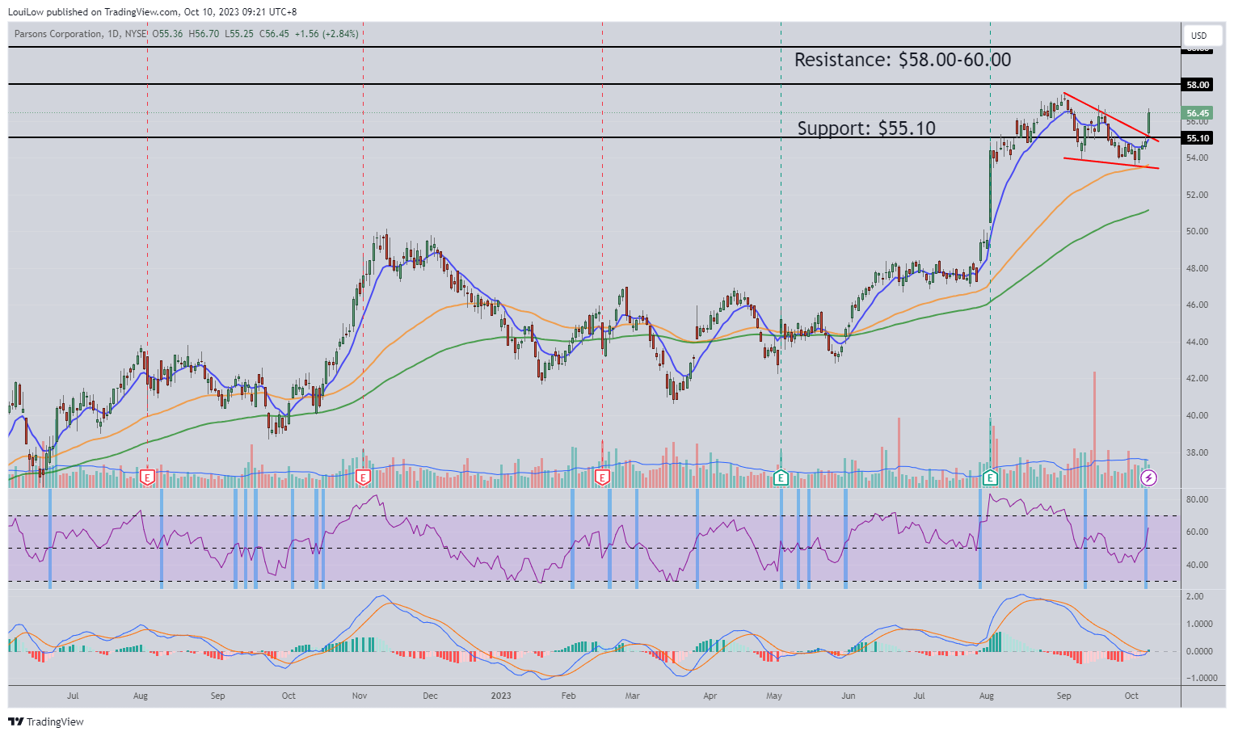Click the high value H56.70
This screenshot has width=1234, height=736.
point(204,34)
